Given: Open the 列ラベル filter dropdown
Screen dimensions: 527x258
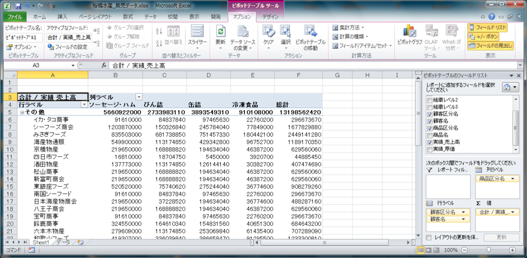Looking at the screenshot, I should [139, 97].
